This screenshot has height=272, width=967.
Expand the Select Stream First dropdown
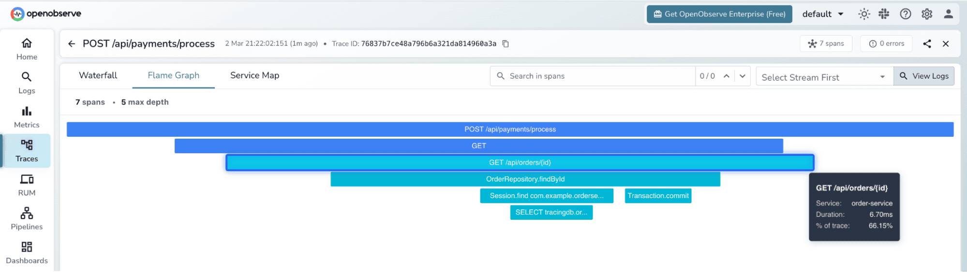[824, 77]
